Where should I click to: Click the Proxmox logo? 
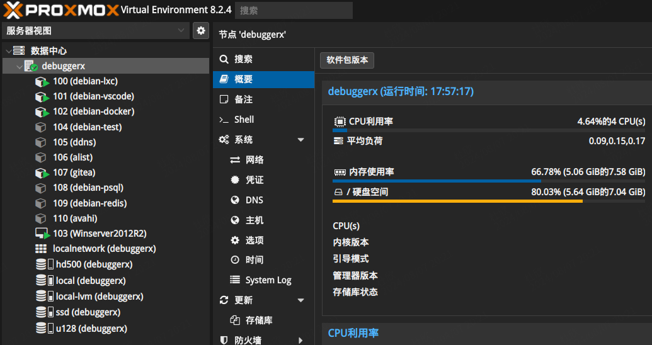pyautogui.click(x=60, y=10)
